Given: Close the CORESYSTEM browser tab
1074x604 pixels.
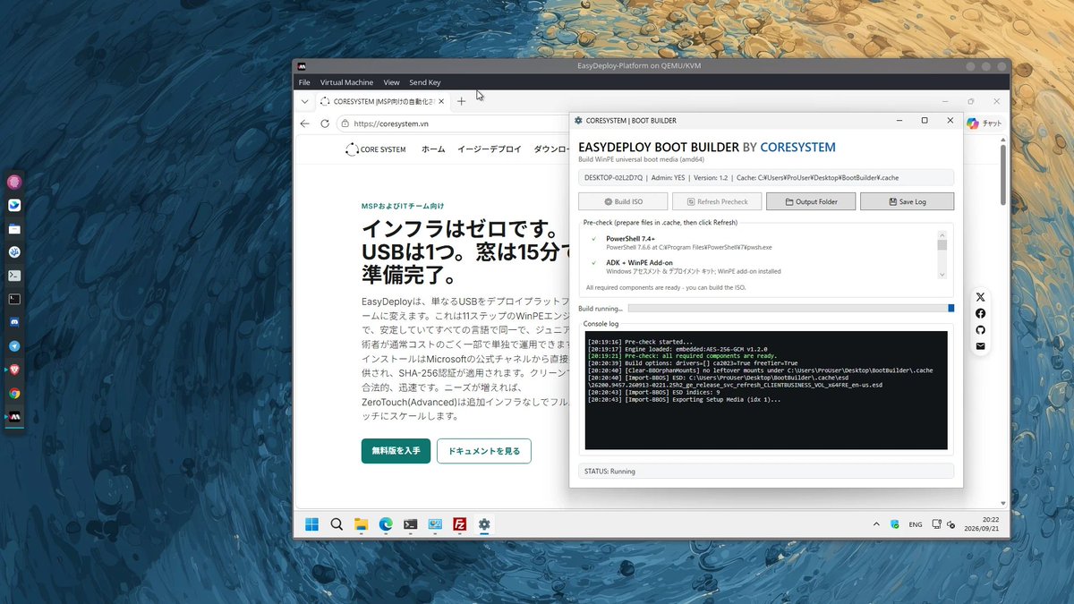Looking at the screenshot, I should [441, 101].
